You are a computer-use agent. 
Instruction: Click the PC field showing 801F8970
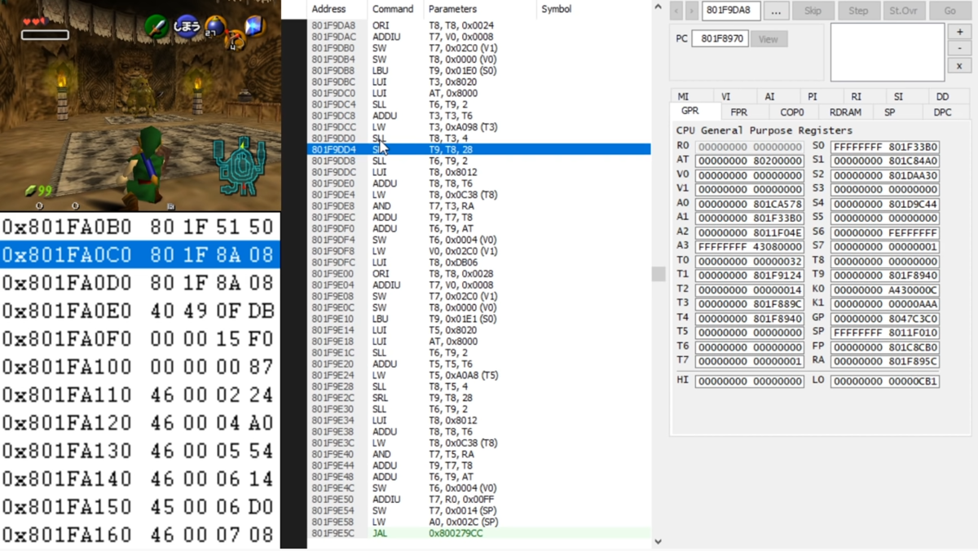(720, 38)
